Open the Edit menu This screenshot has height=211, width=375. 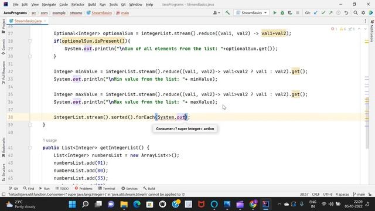(25, 4)
